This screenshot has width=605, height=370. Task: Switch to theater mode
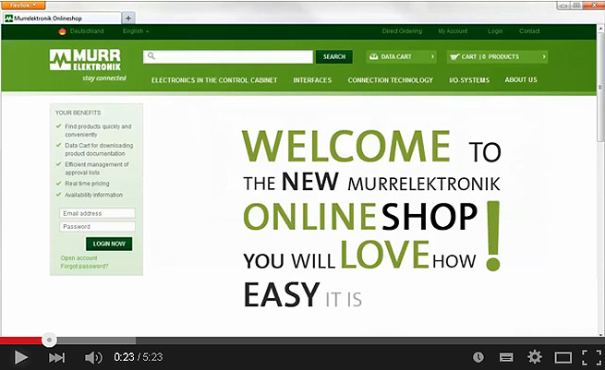click(563, 358)
